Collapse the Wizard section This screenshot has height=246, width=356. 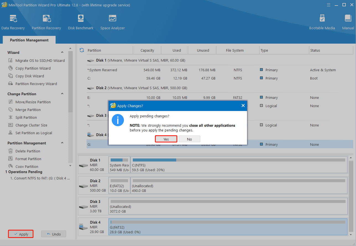click(x=62, y=52)
